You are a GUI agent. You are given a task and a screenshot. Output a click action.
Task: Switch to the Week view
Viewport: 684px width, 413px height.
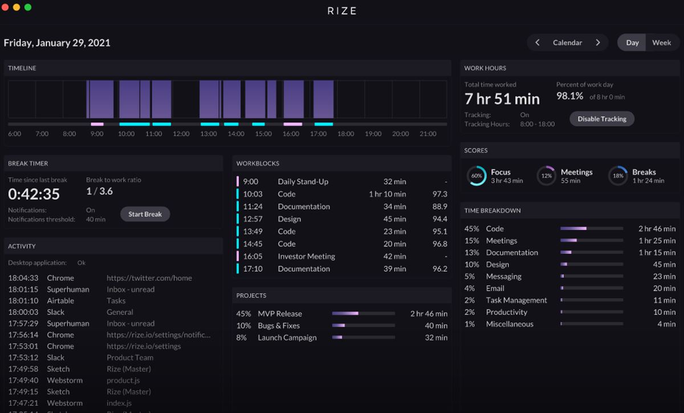(x=661, y=43)
